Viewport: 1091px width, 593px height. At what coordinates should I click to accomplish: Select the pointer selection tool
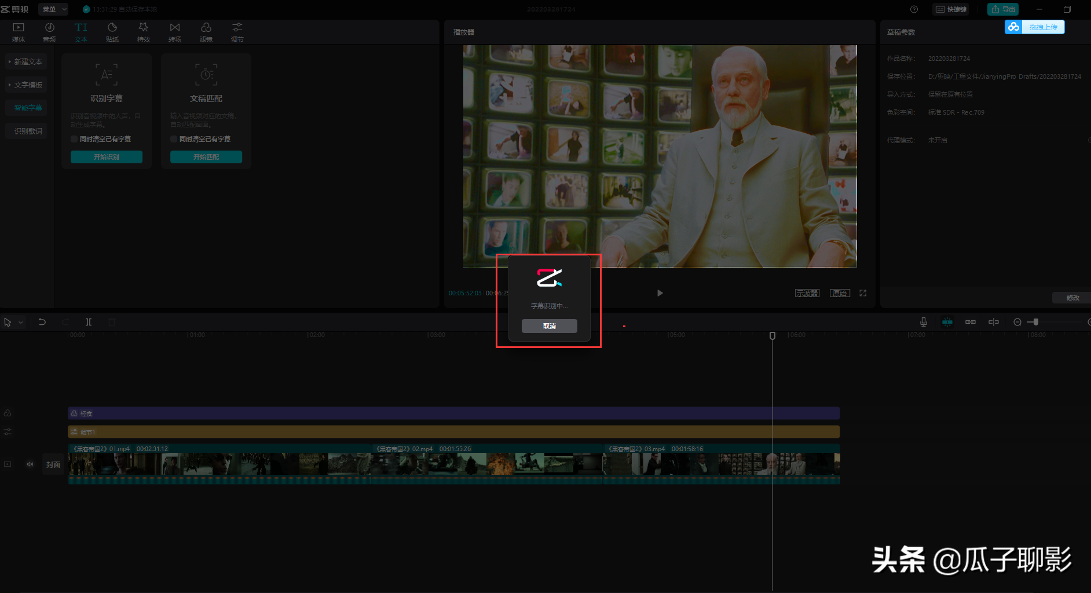[x=8, y=322]
